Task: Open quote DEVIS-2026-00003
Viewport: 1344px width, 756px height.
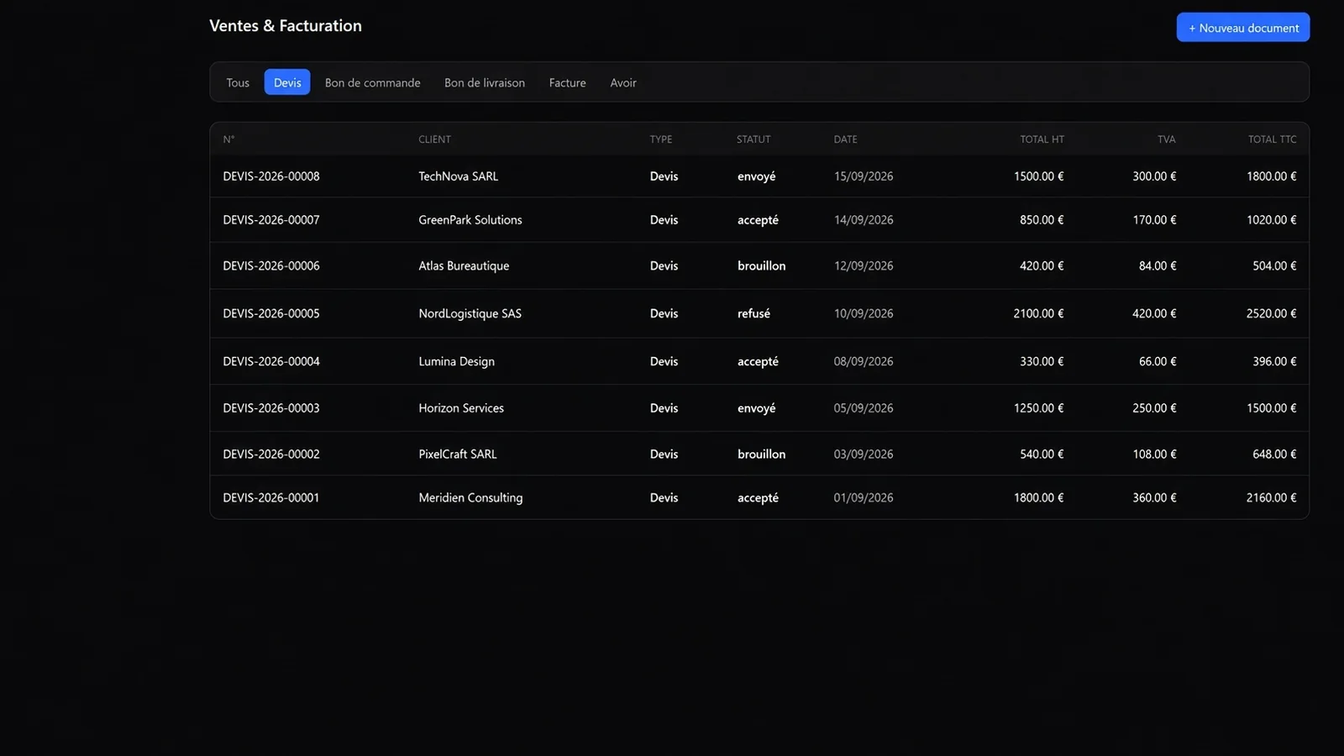Action: tap(271, 408)
